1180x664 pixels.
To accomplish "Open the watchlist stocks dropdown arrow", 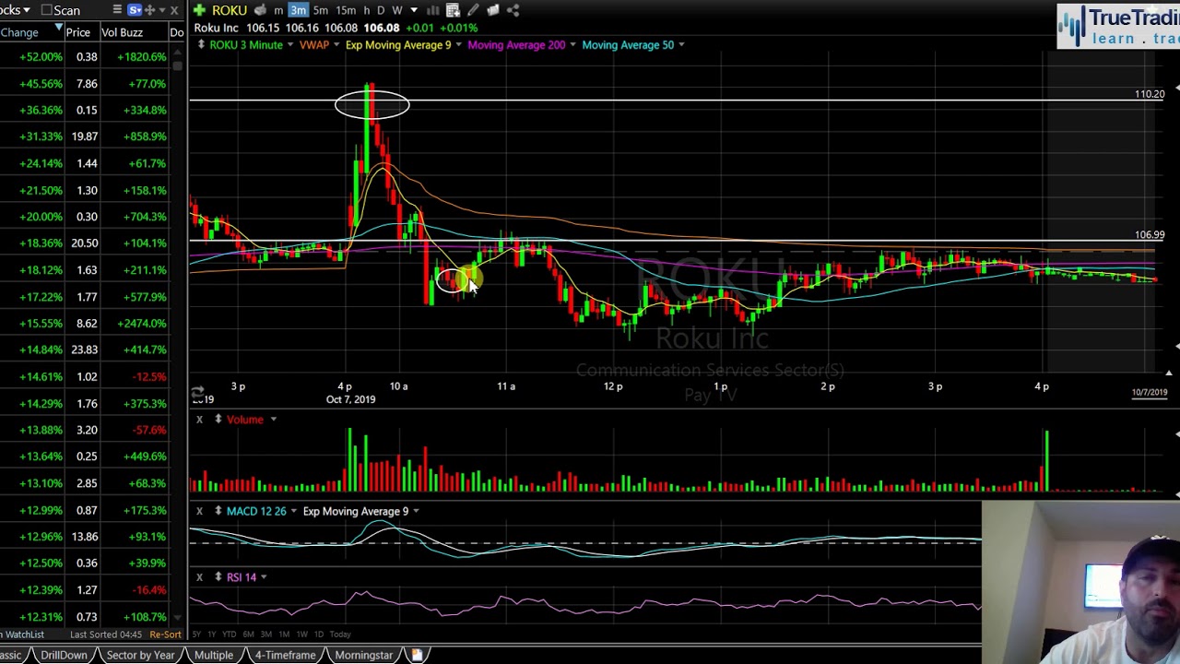I will [26, 10].
